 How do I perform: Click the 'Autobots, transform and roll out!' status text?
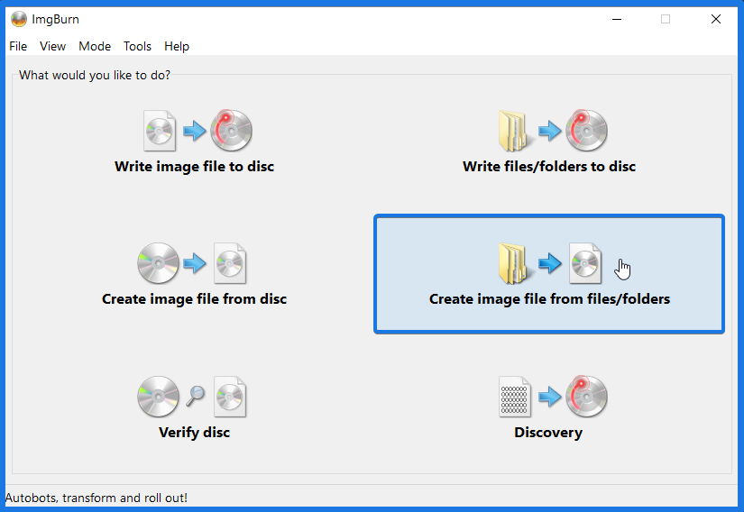pos(96,498)
